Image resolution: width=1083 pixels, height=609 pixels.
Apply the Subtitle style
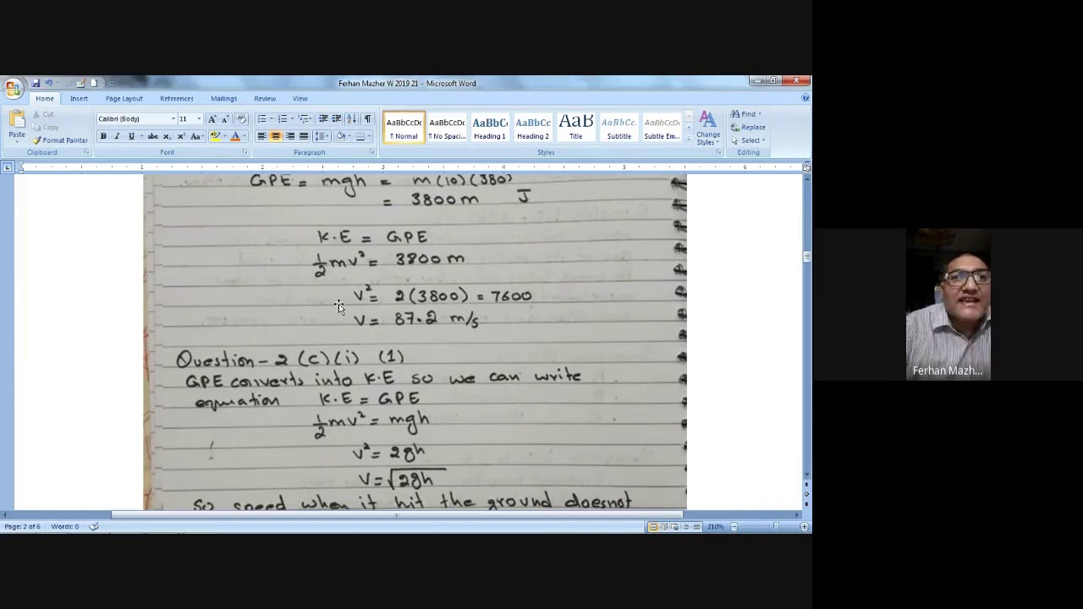click(x=618, y=128)
